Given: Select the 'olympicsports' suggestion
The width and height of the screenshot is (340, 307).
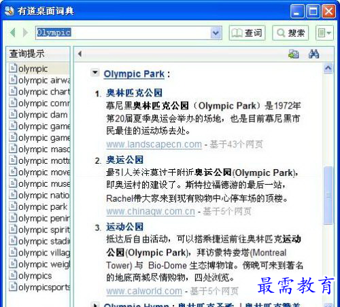Looking at the screenshot, I should click(39, 287).
